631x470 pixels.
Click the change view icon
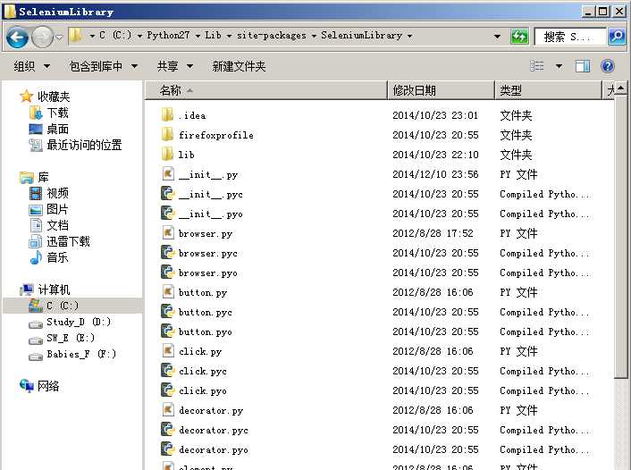coord(537,66)
